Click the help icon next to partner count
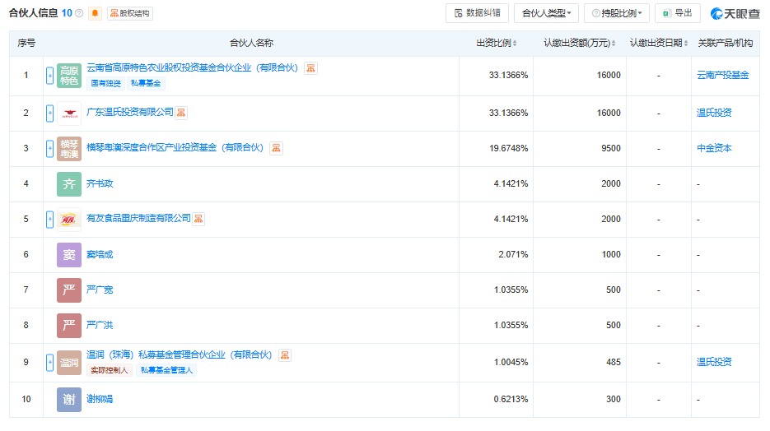This screenshot has width=770, height=431. (x=79, y=13)
